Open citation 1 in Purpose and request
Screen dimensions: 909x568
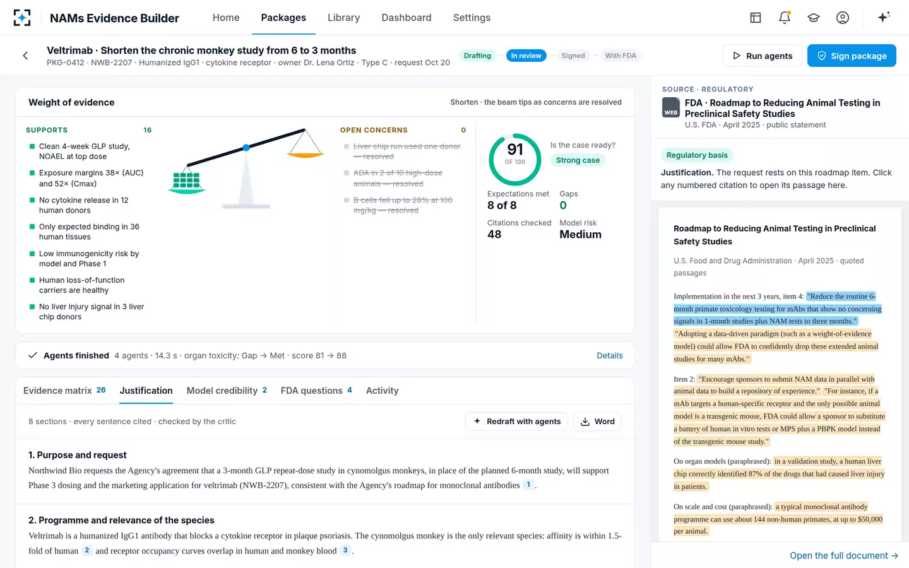click(528, 485)
